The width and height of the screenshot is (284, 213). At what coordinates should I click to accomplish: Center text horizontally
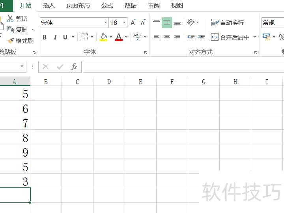coord(167,37)
